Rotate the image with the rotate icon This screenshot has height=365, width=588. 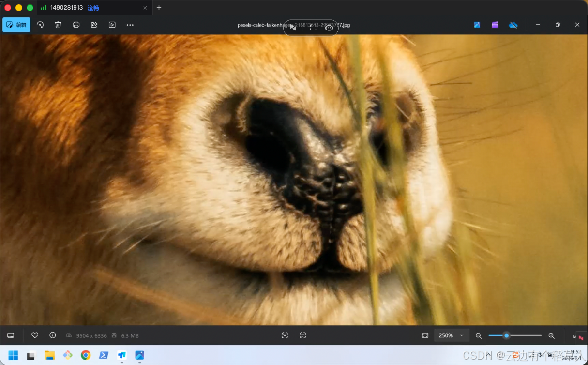click(x=40, y=25)
